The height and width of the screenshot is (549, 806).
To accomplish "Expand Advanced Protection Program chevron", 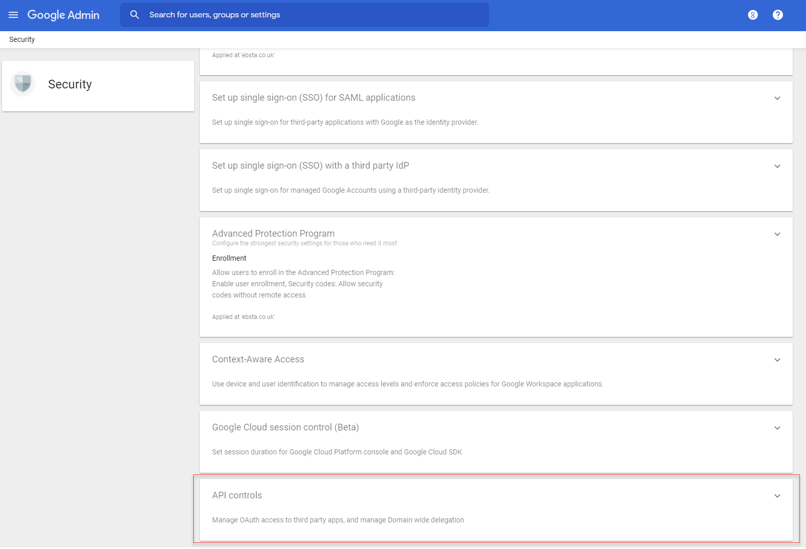I will 777,234.
